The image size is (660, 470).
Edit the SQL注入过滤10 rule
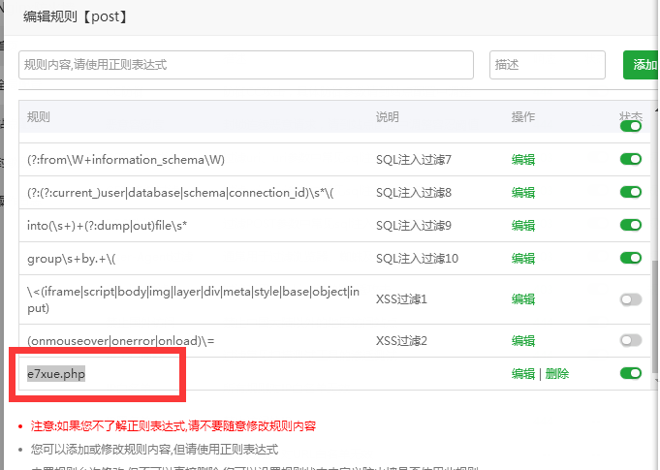pyautogui.click(x=523, y=258)
